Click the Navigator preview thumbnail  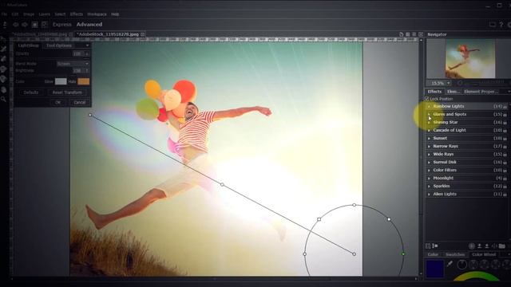470,58
